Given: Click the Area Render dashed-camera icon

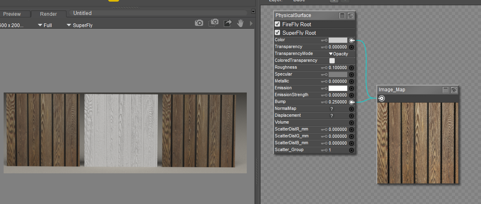Looking at the screenshot, I should click(x=214, y=23).
